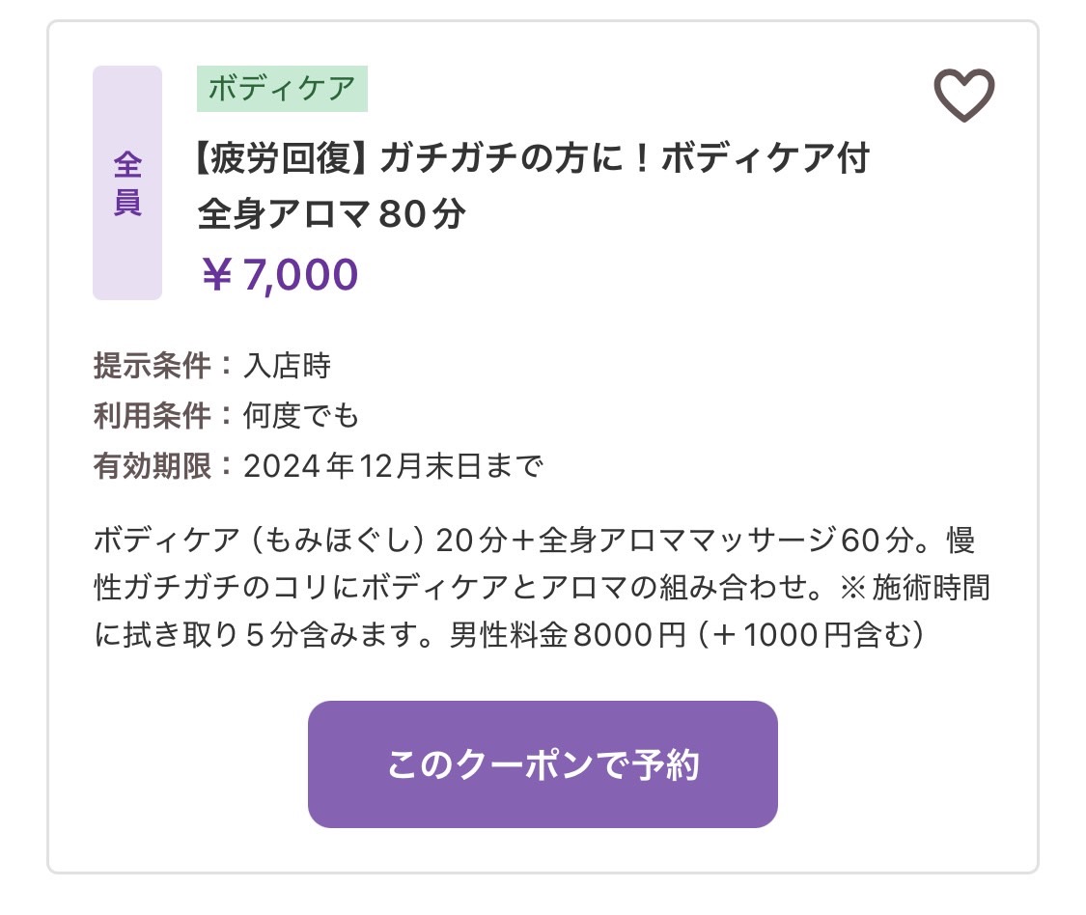
Task: Select the ボディケア green category tag
Action: point(282,89)
